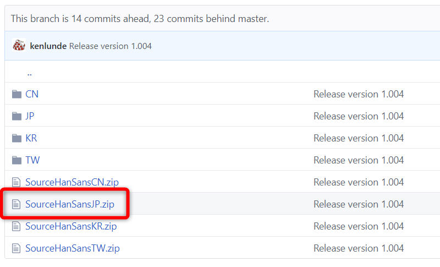440x267 pixels.
Task: Click the SourceHanSansKR.zip file icon
Action: (x=16, y=226)
